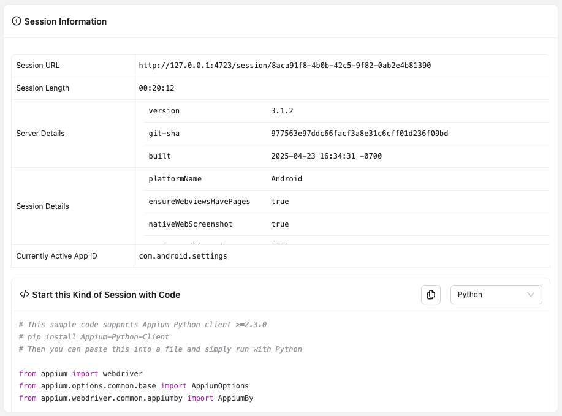Click the Session Details section label
The width and height of the screenshot is (562, 416).
coord(41,206)
